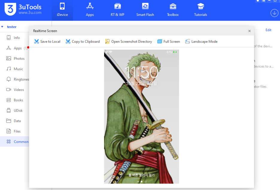Select the tester device name

[12, 27]
